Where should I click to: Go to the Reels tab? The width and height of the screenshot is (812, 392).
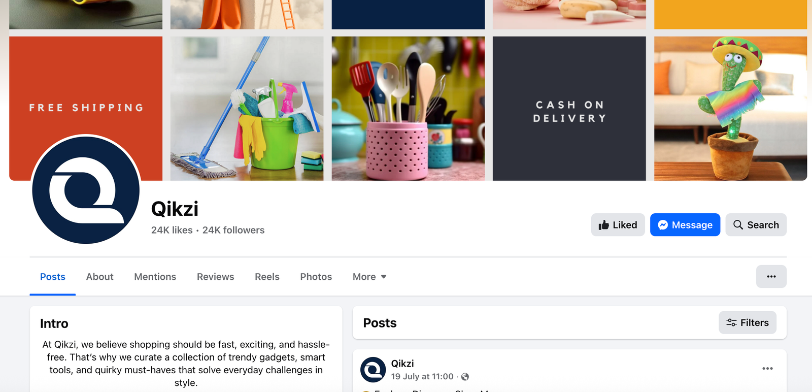(267, 277)
